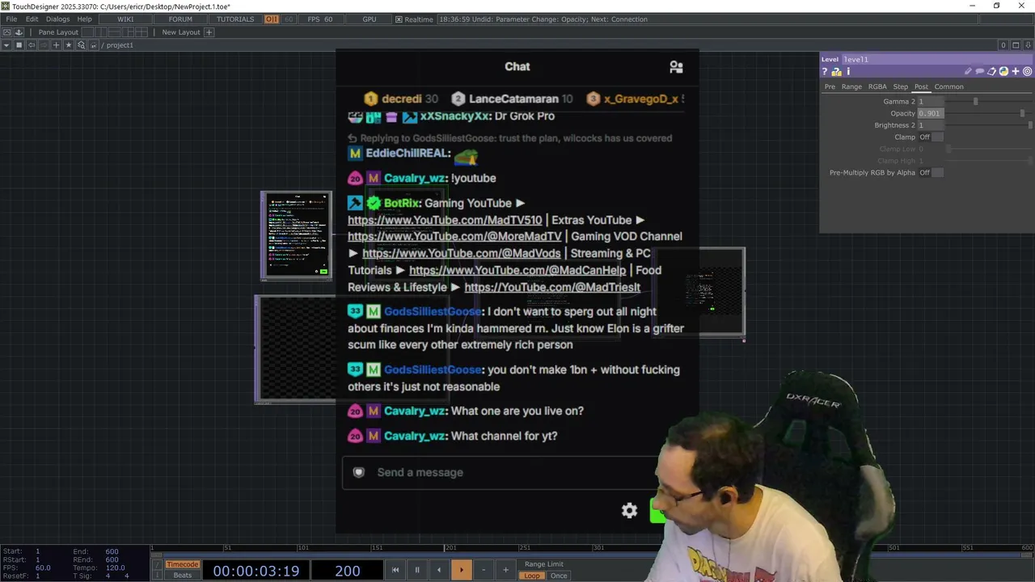Go back with the left arrow path icon
1035x582 pixels.
[32, 45]
